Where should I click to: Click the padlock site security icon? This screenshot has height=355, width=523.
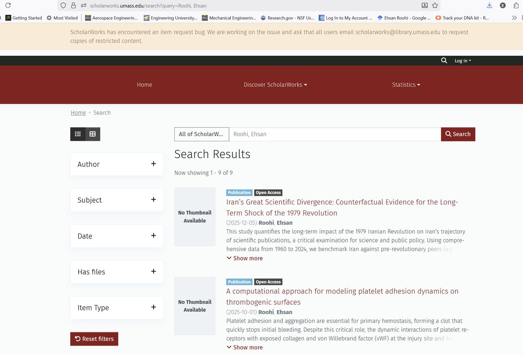click(73, 6)
